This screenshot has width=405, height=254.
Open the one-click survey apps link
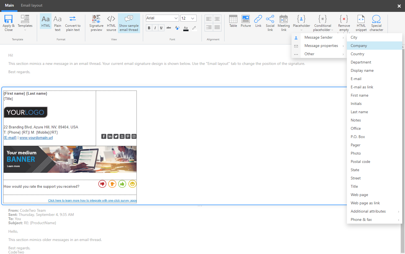click(92, 200)
